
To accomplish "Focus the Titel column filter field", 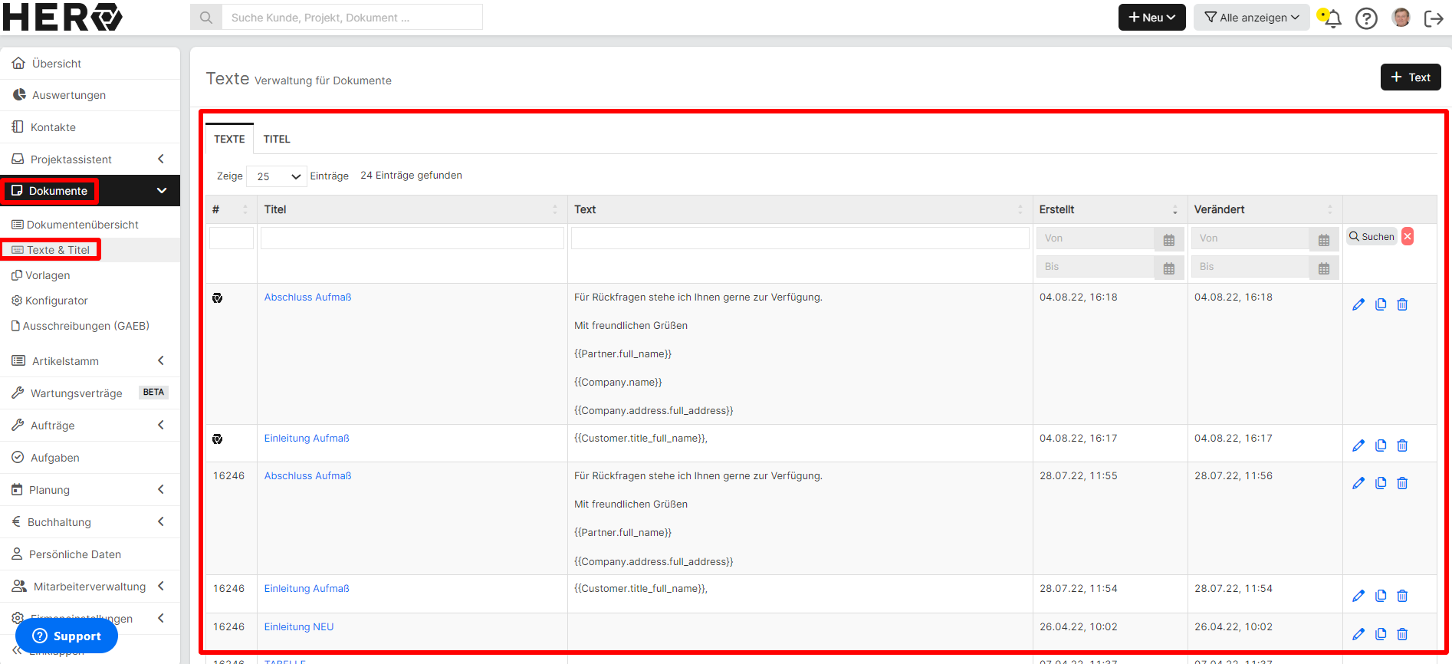I will pos(412,238).
